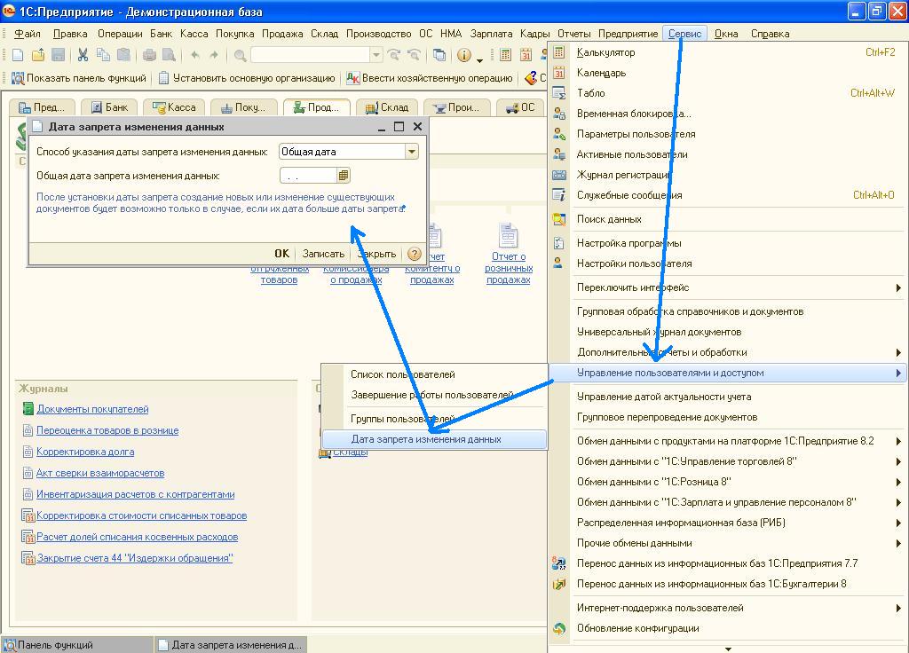This screenshot has width=909, height=653.
Task: Select Список пользователей submenu item
Action: [433, 374]
